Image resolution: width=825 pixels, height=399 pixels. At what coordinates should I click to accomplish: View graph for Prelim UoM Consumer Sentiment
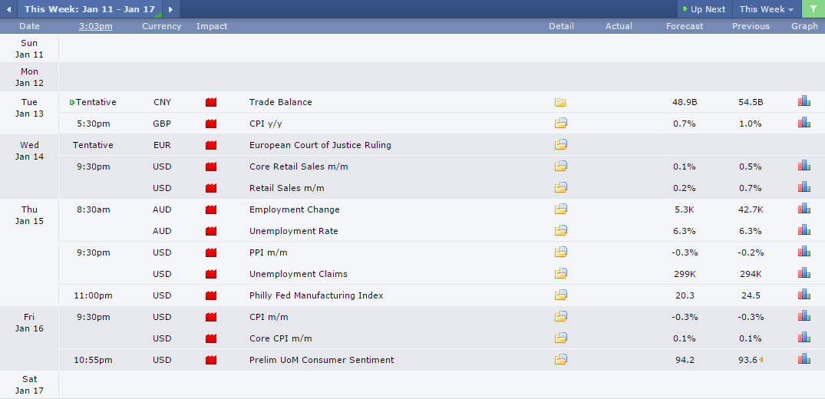click(804, 359)
